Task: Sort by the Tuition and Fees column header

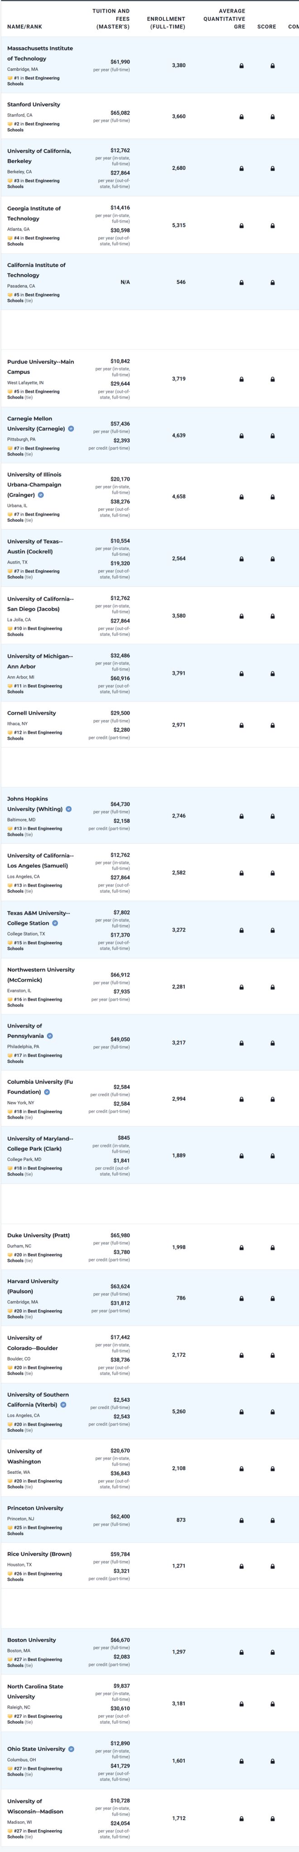Action: coord(111,19)
